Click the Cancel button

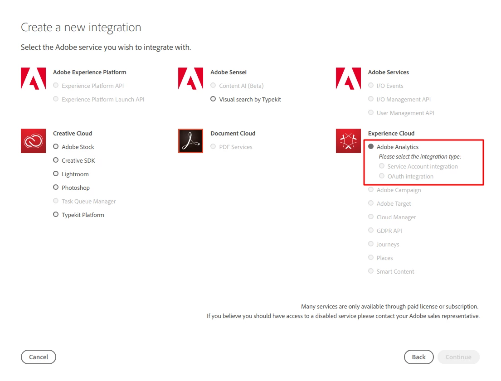click(x=39, y=357)
